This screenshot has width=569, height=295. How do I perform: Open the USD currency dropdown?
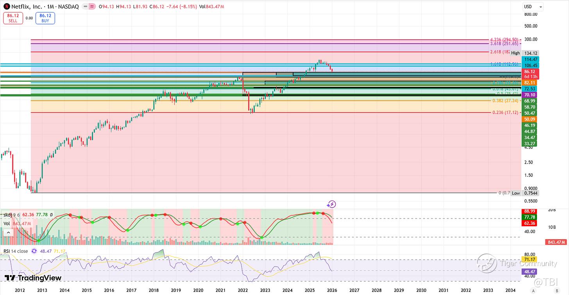coord(533,7)
